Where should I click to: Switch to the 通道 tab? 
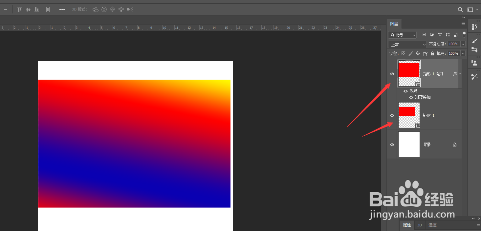[433, 225]
